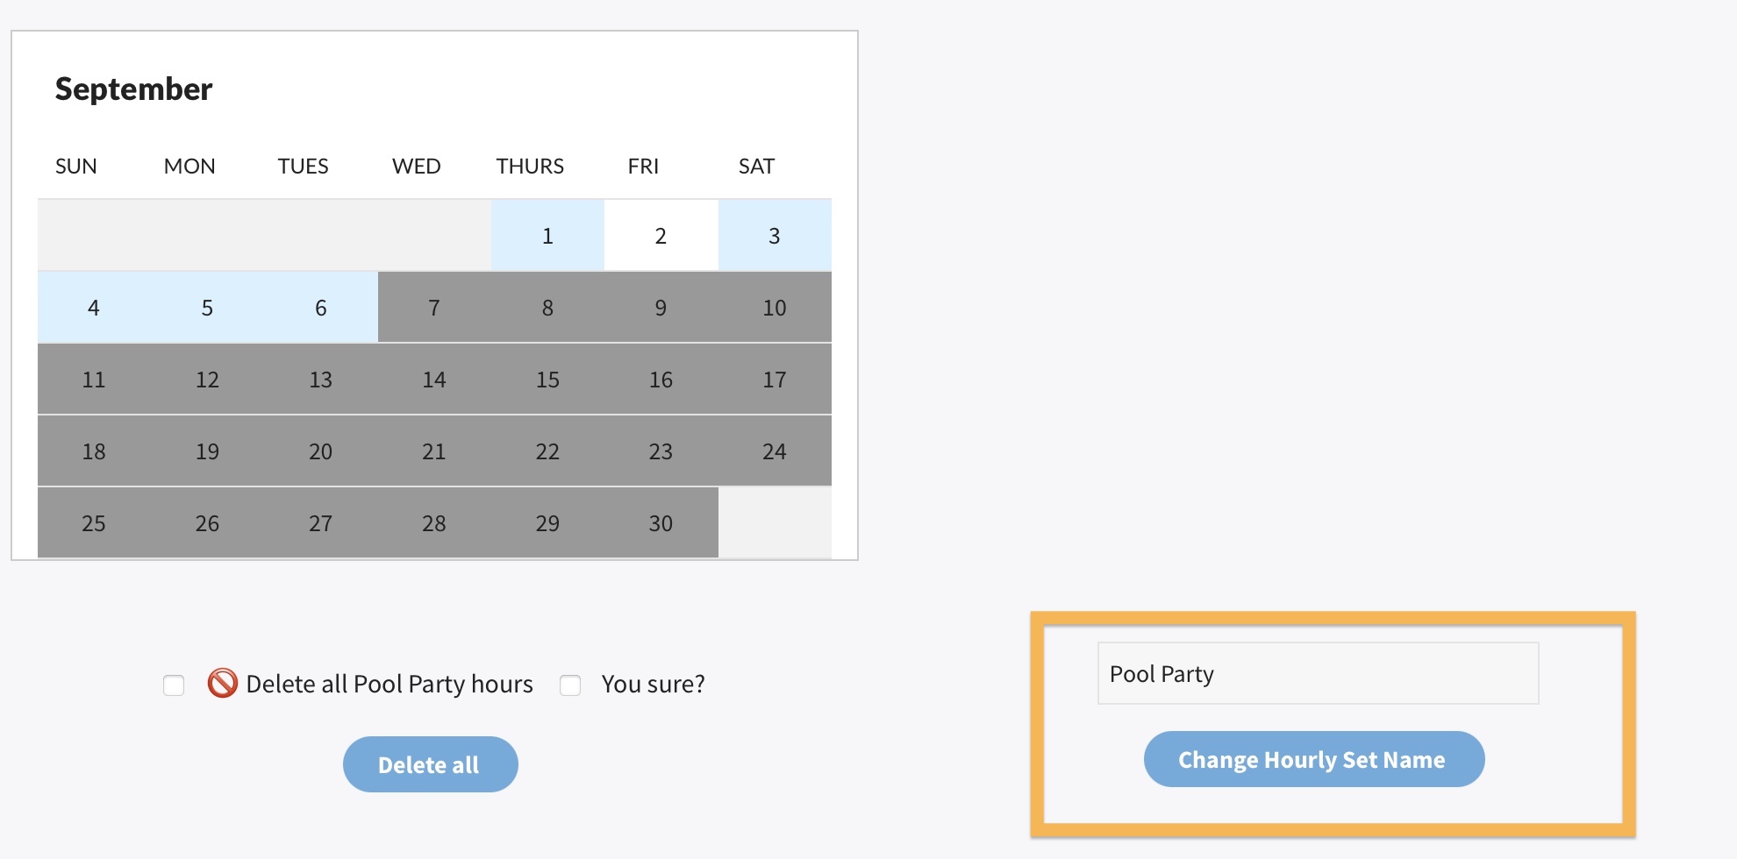This screenshot has height=859, width=1737.
Task: Pick Saturday September 3
Action: click(x=774, y=236)
